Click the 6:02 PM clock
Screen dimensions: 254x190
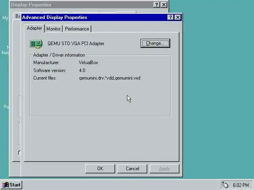pyautogui.click(x=241, y=185)
